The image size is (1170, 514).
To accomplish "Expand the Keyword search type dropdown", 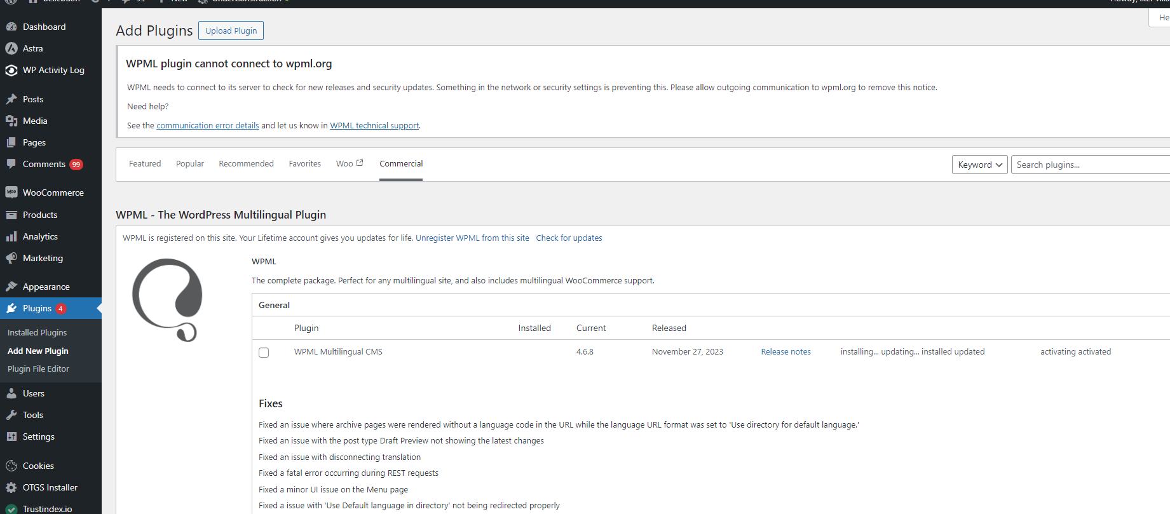I will (x=979, y=165).
